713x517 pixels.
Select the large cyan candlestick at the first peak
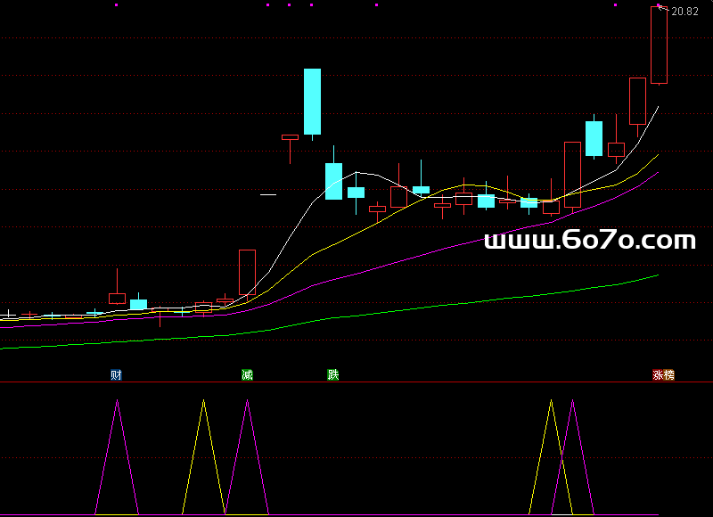click(x=312, y=101)
